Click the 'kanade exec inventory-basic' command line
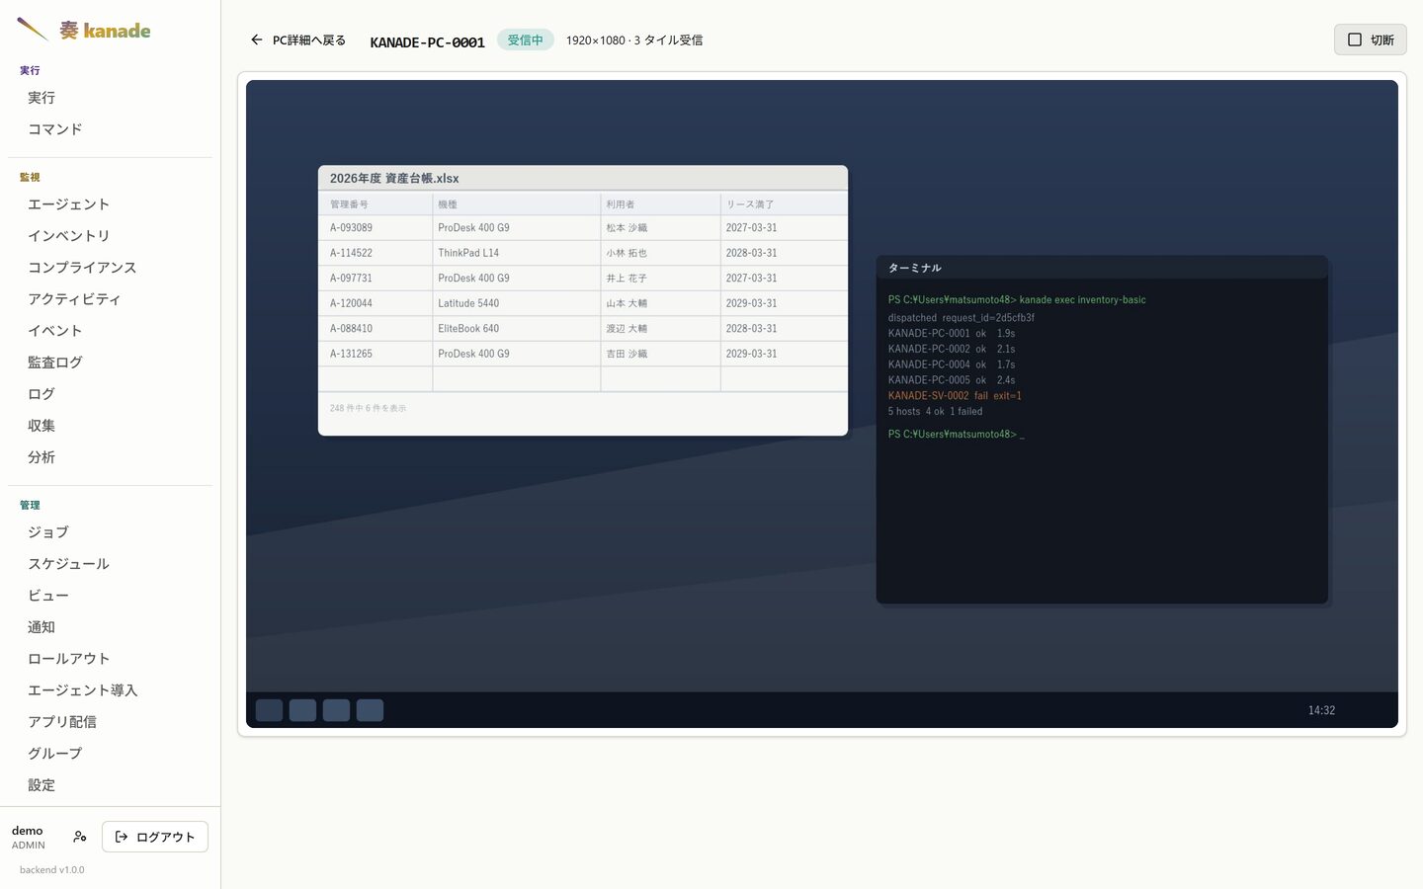Image resolution: width=1423 pixels, height=889 pixels. (x=1017, y=299)
